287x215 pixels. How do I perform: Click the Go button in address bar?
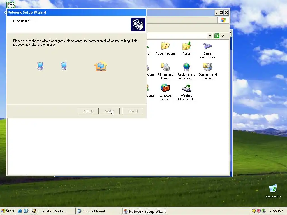click(x=219, y=36)
